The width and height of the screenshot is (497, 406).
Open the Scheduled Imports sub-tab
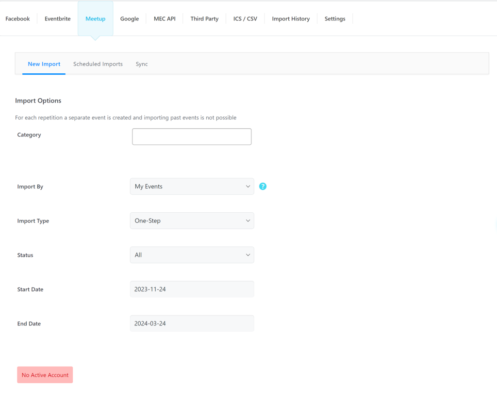click(x=98, y=64)
